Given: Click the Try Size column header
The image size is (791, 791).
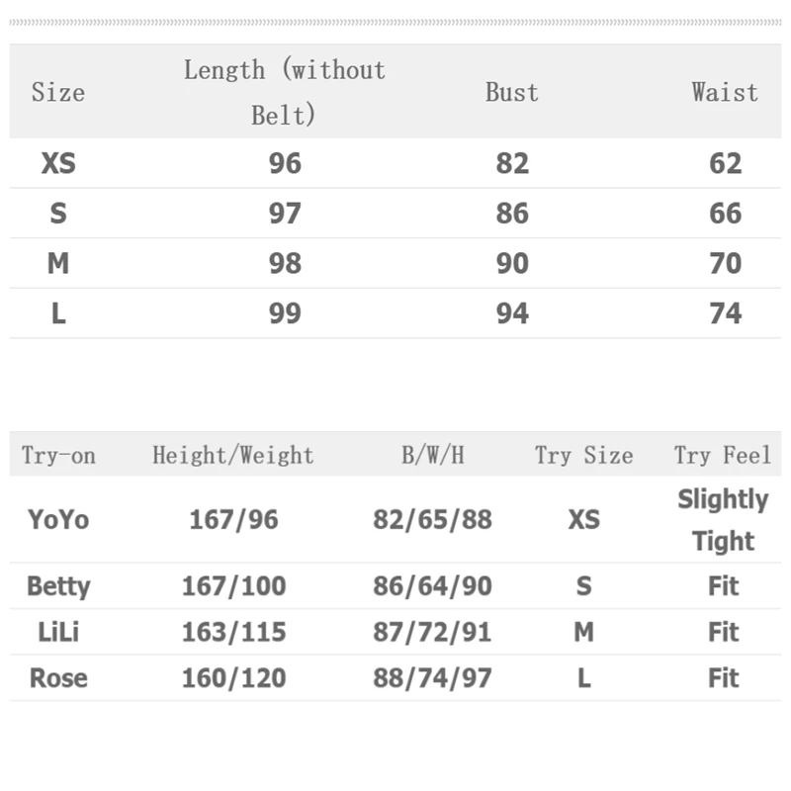Looking at the screenshot, I should coord(583,456).
